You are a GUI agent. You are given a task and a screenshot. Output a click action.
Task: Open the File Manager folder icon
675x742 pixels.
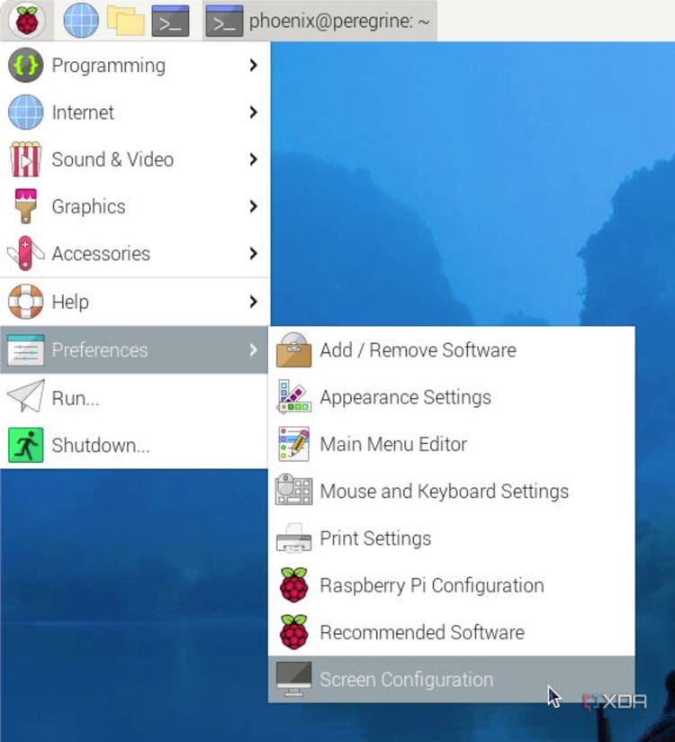tap(125, 20)
